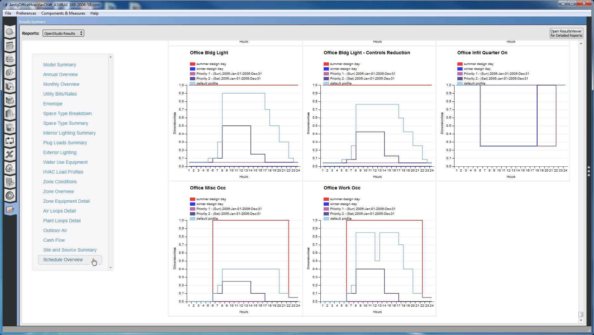Click summer design day red swatch in Office Bldg Light
The width and height of the screenshot is (594, 335).
[x=193, y=64]
